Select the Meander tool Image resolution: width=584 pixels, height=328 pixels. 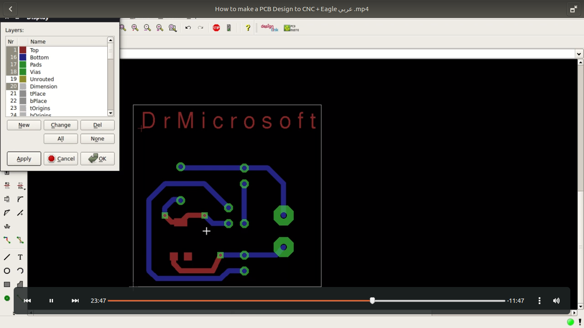(7, 226)
